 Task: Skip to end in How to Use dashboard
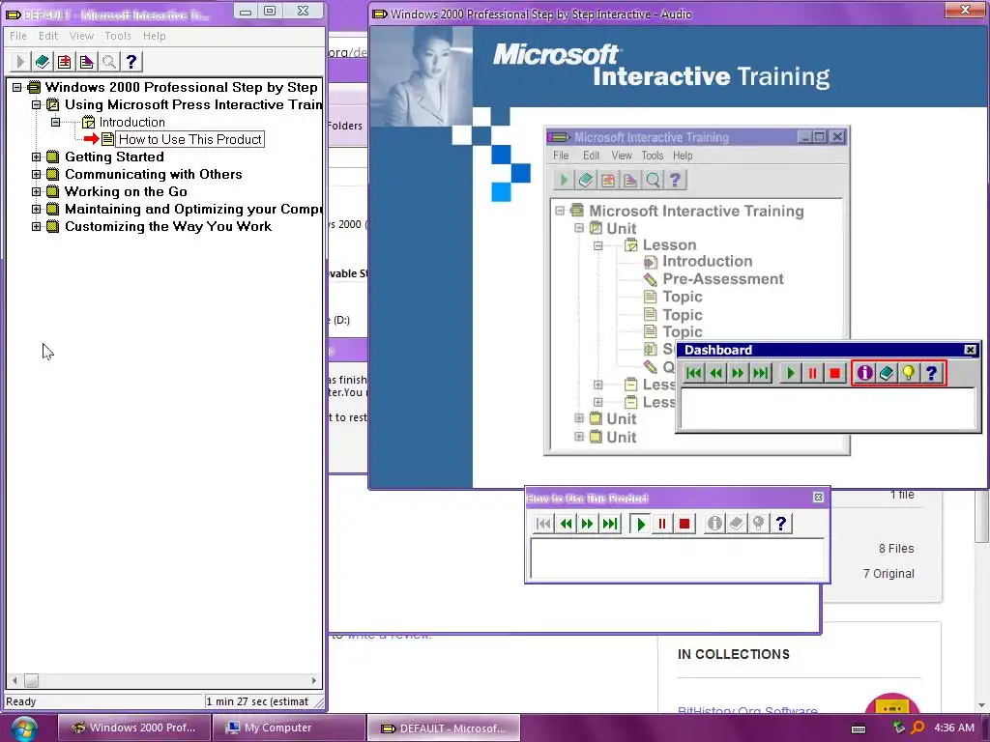tap(610, 524)
